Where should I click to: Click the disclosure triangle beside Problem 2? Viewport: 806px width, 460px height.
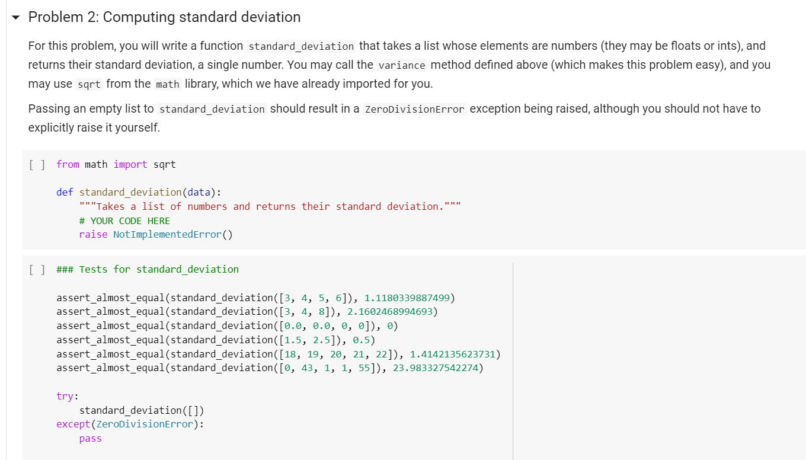15,17
